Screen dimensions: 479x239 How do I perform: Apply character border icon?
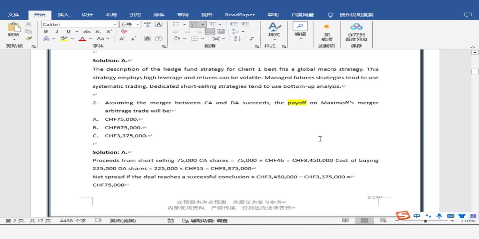(x=158, y=24)
